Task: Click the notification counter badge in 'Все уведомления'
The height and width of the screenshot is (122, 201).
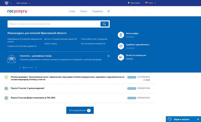Action: click(89, 111)
